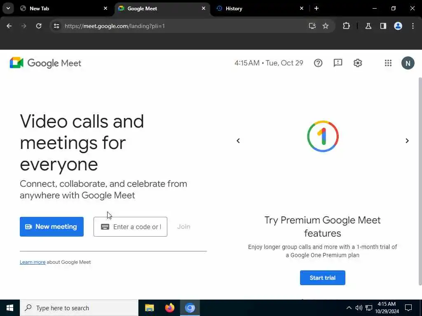Click the Google Meet logo
Viewport: 422px width, 316px height.
coord(45,63)
